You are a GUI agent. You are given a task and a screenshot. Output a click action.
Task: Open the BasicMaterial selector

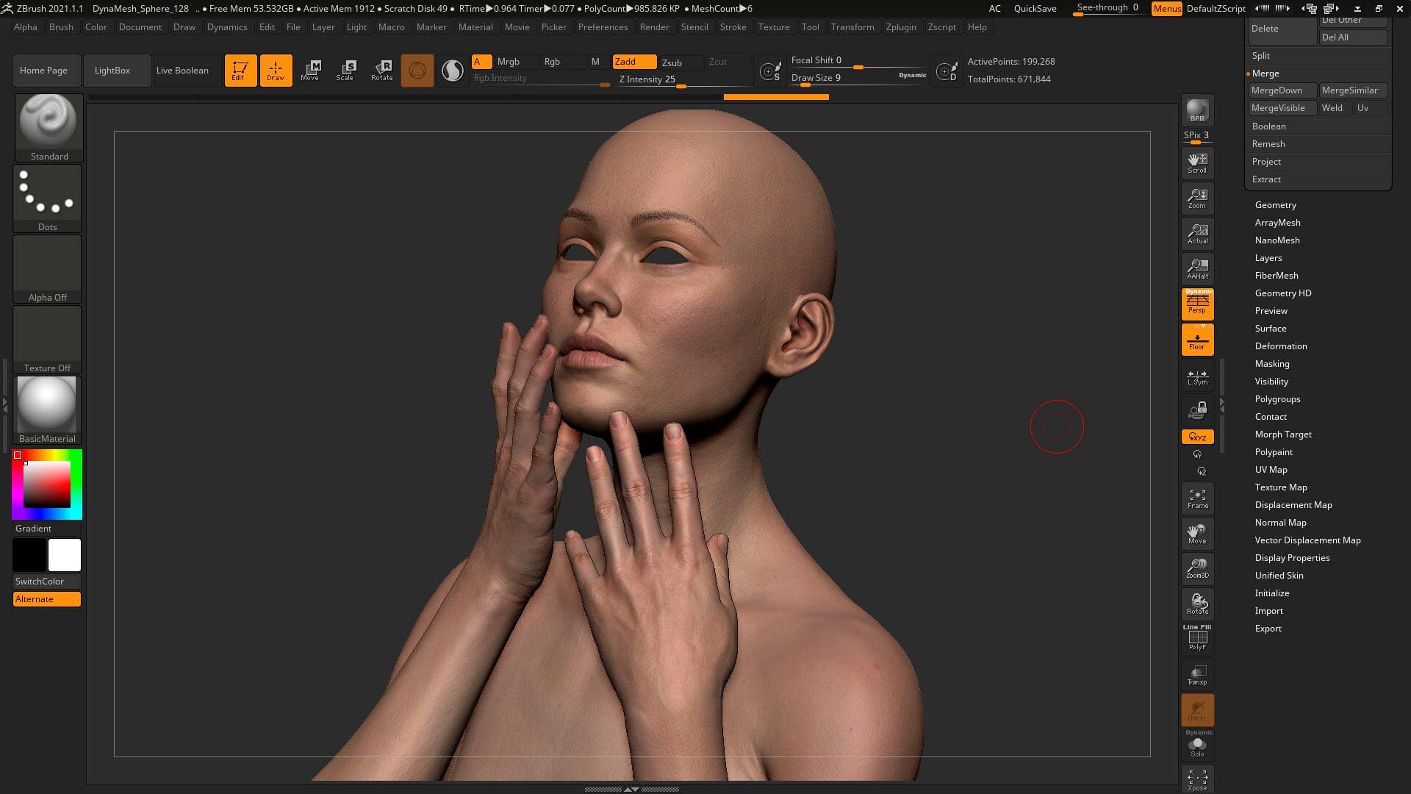[x=47, y=410]
